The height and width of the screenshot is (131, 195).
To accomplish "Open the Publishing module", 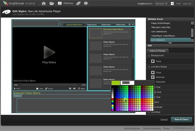I will coord(65,3).
